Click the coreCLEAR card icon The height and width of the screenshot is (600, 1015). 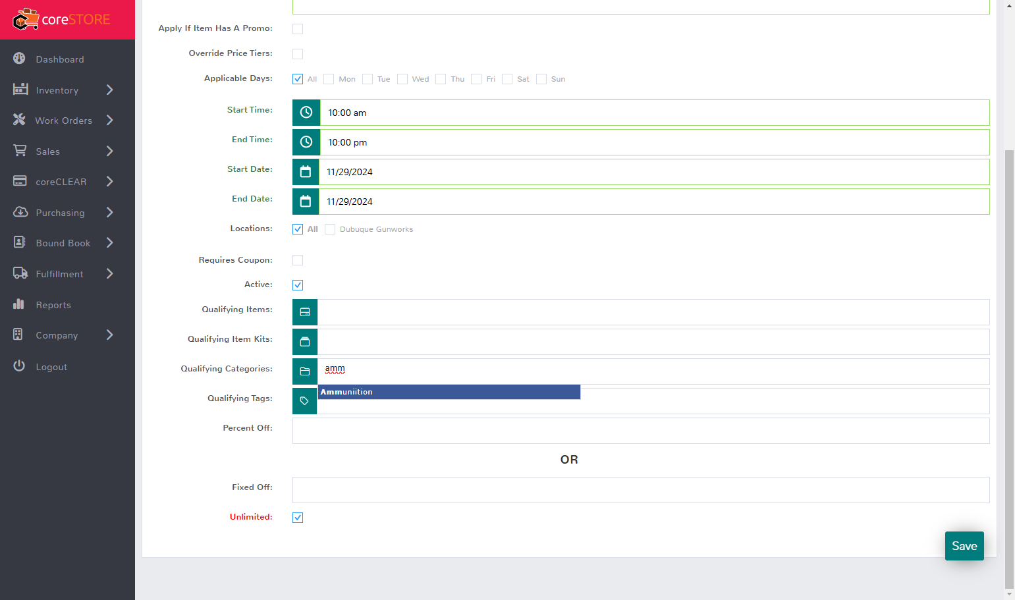[20, 181]
